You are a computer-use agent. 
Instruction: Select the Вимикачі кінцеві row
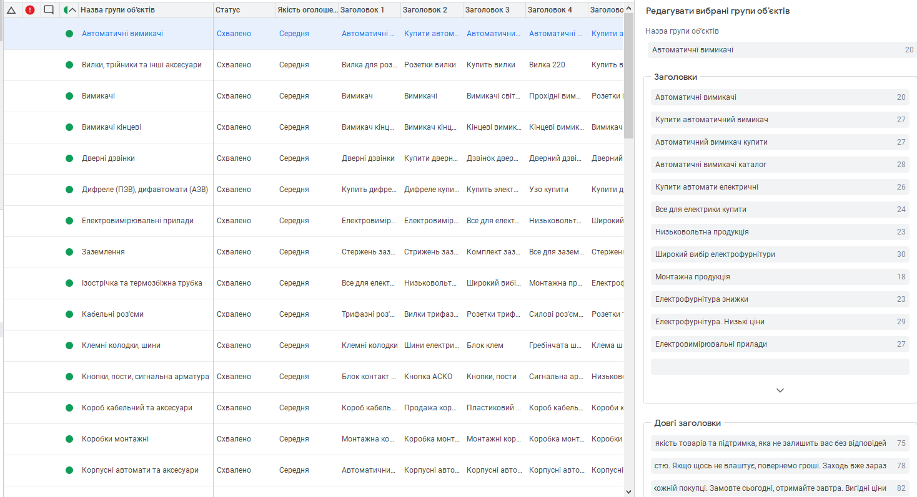111,127
